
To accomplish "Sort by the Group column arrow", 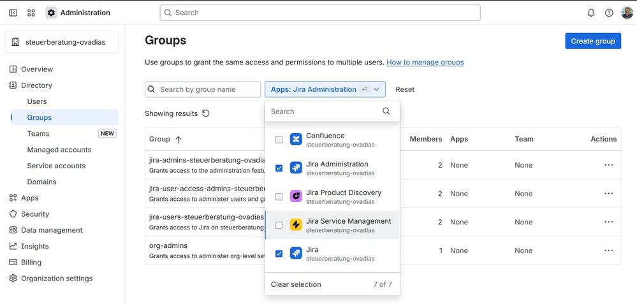I will [x=178, y=139].
